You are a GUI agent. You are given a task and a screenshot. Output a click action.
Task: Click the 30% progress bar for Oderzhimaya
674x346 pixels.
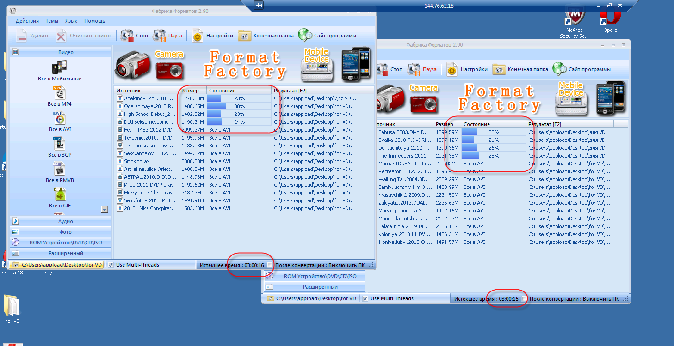click(x=239, y=106)
